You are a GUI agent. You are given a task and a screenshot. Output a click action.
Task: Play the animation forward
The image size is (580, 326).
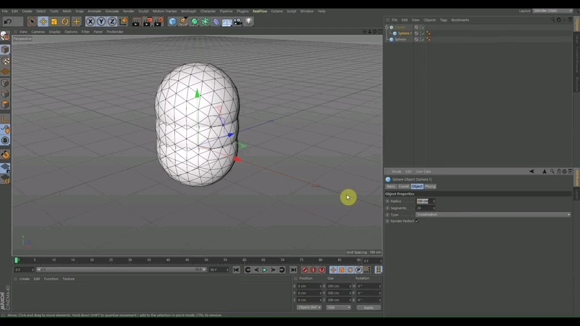(x=265, y=270)
